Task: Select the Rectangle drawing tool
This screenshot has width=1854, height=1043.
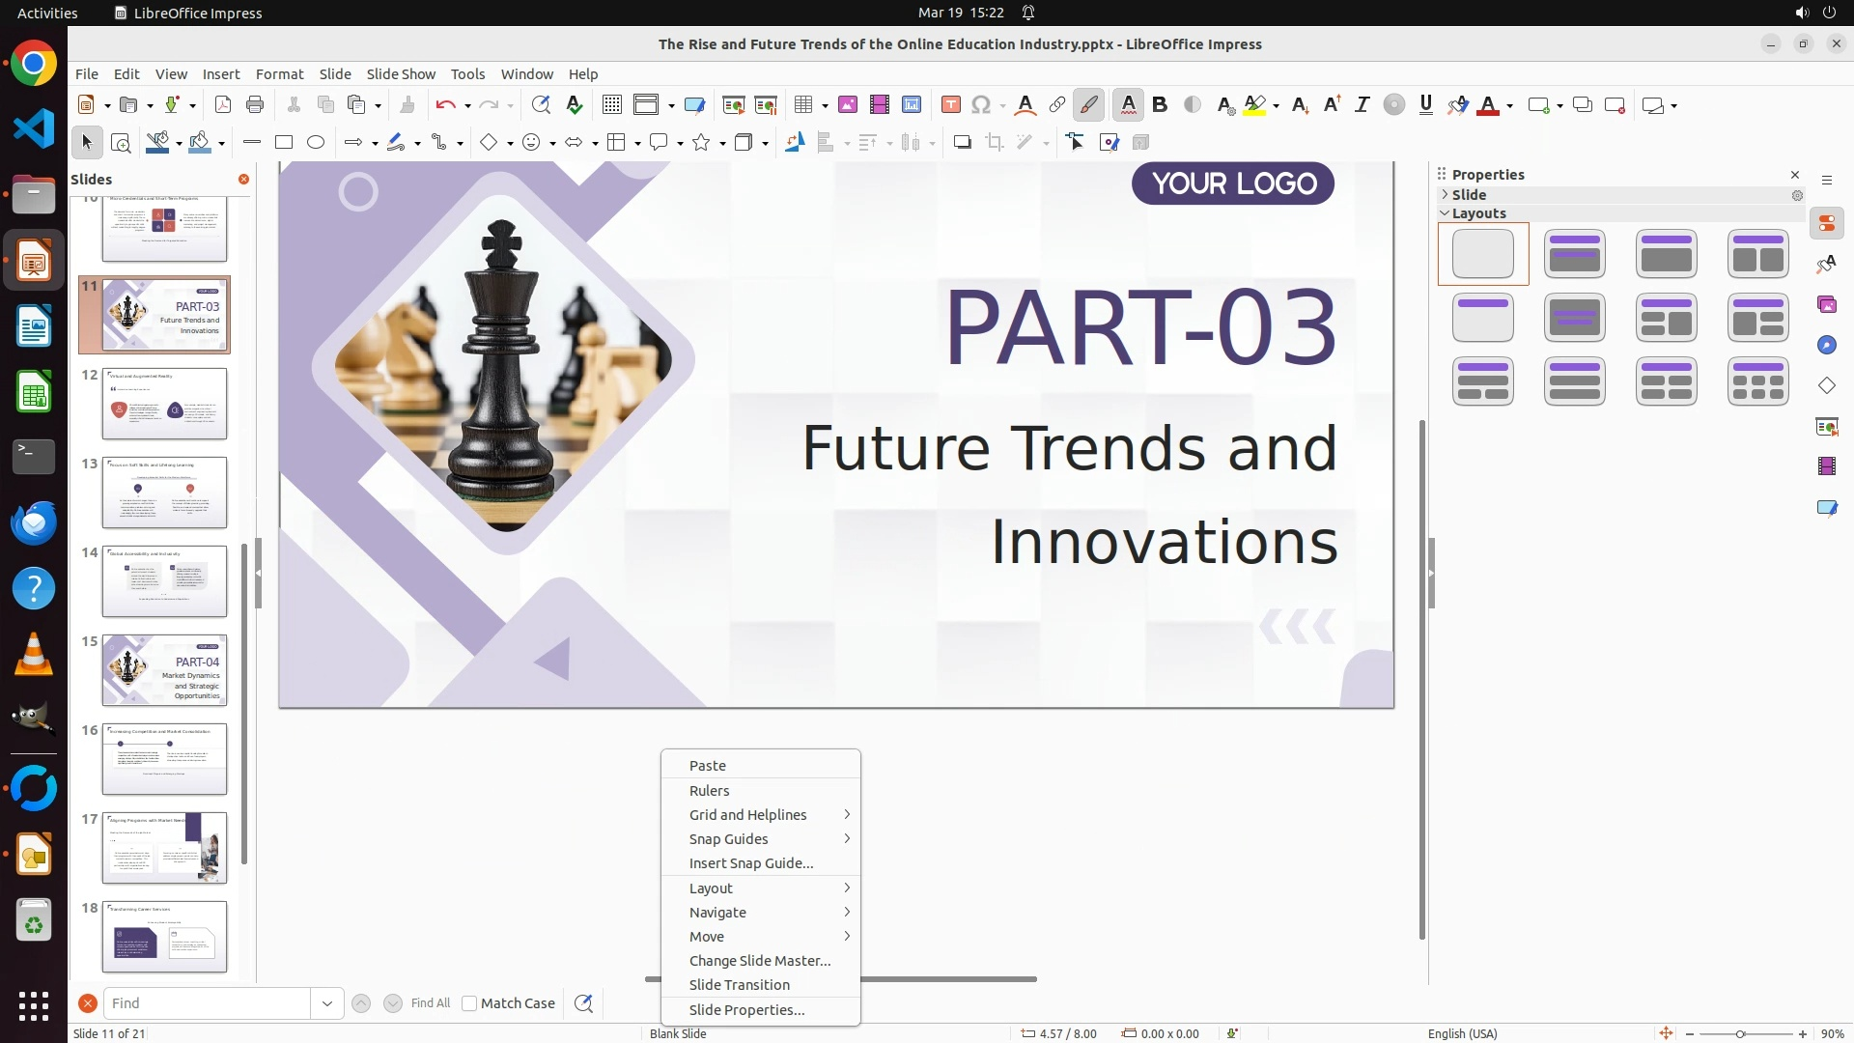Action: point(283,143)
